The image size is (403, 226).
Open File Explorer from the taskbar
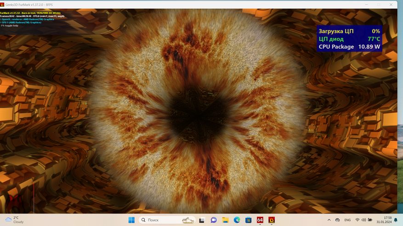225,220
